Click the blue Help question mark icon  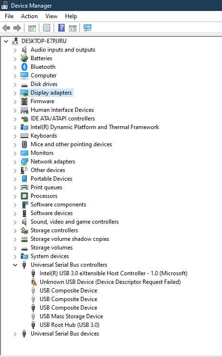pos(61,28)
